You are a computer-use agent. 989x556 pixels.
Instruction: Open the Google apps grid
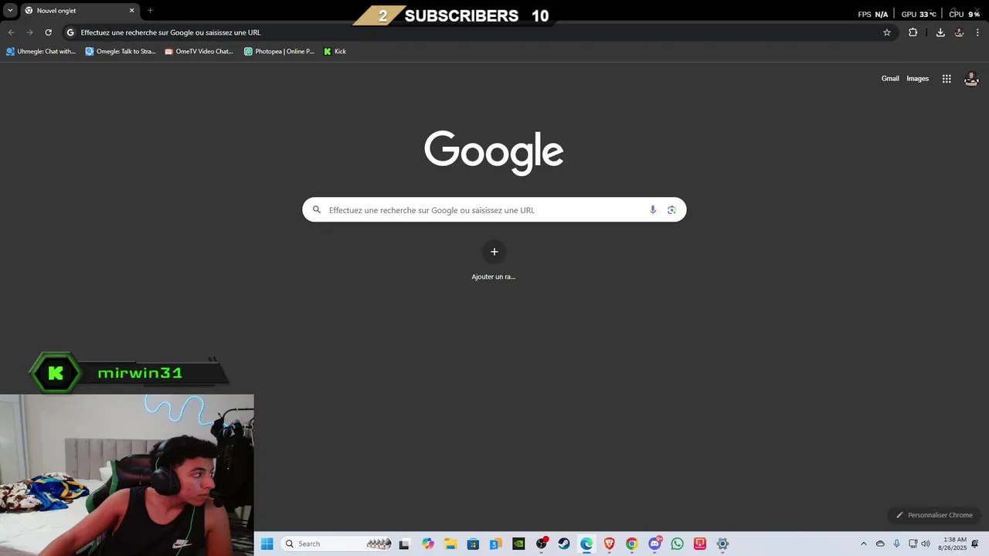(x=947, y=79)
